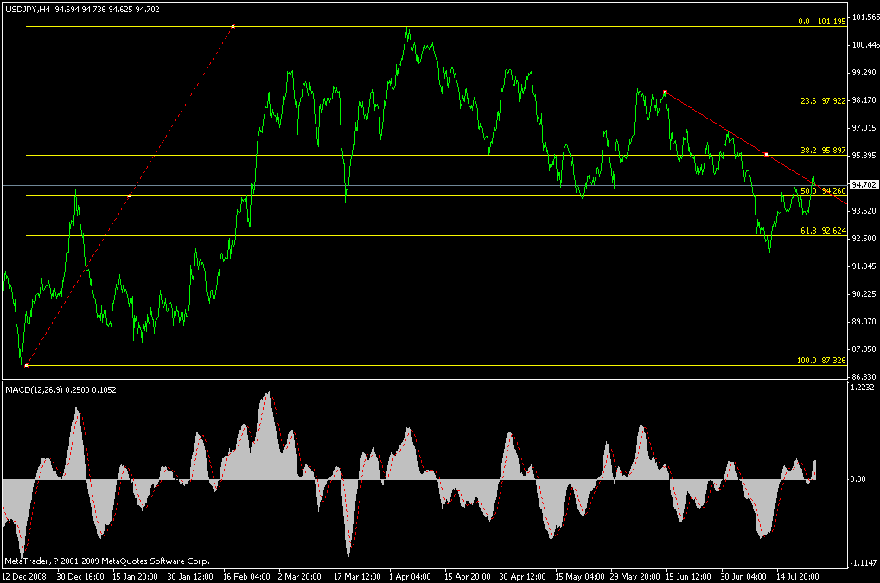The width and height of the screenshot is (880, 583).
Task: Click the MACD scale value 1.2232
Action: (x=863, y=388)
